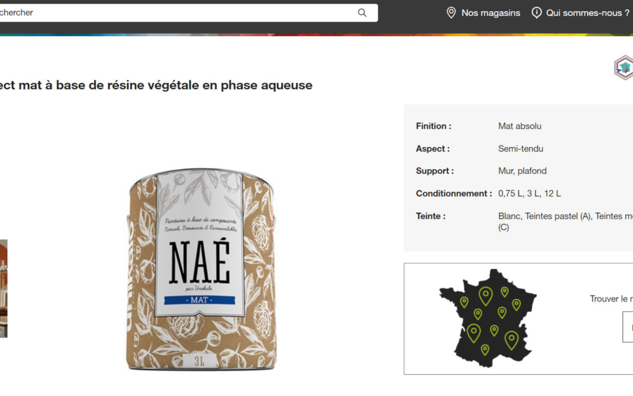The image size is (633, 396).
Task: Click the magnifying glass search icon
Action: (x=362, y=13)
